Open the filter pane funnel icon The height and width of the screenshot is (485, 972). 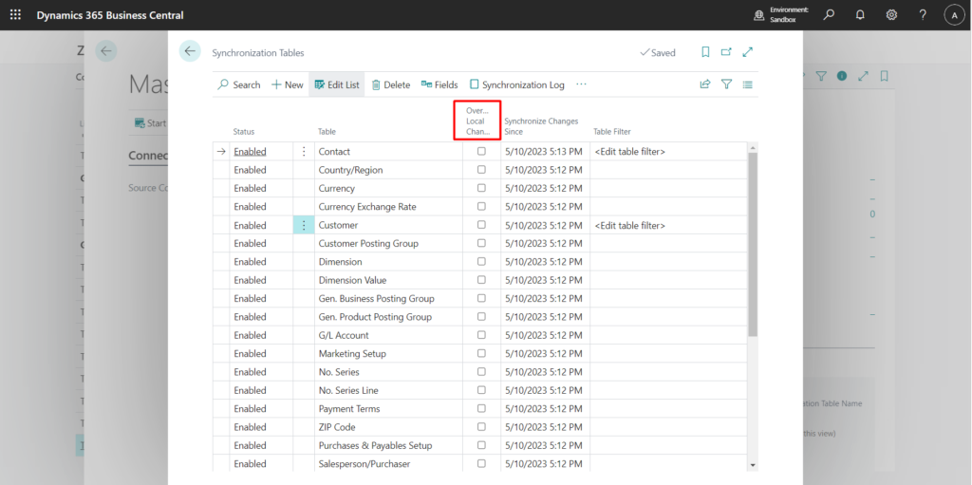click(726, 84)
